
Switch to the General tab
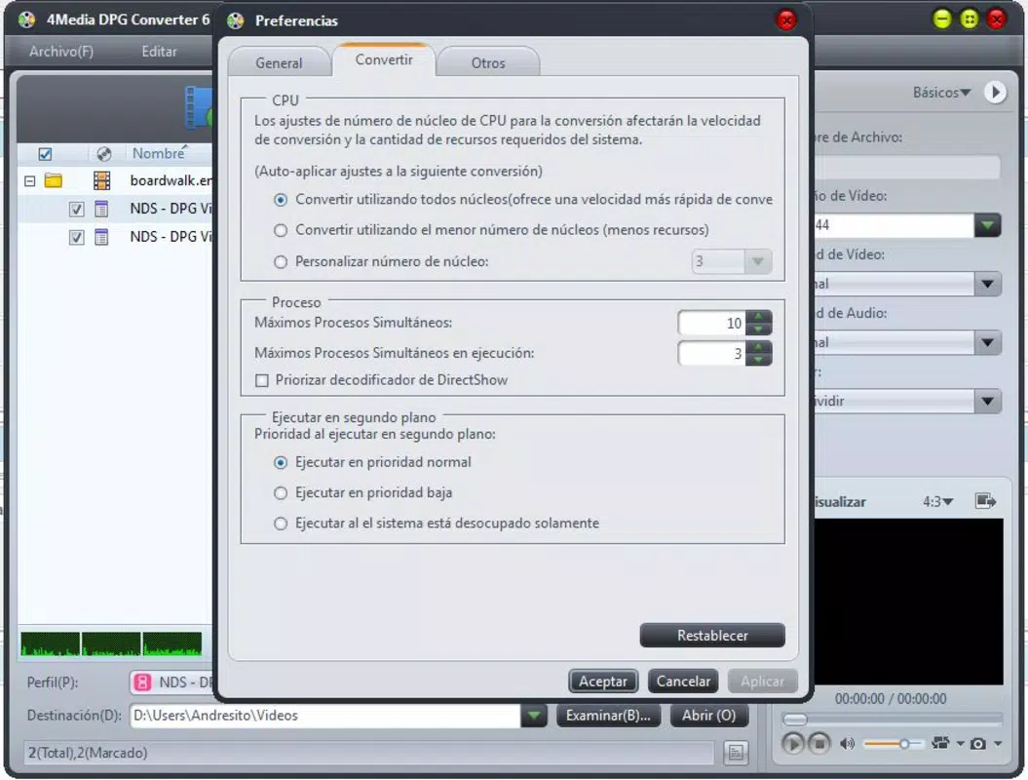click(279, 63)
